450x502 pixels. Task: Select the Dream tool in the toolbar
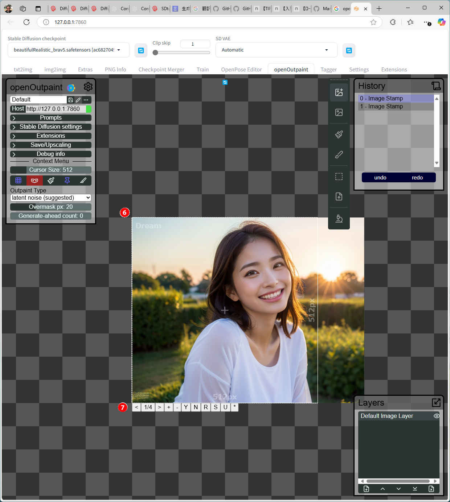click(x=339, y=92)
